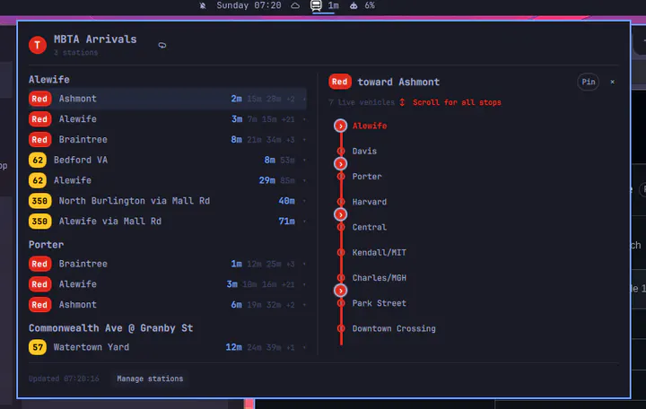Click the 350 badge beside North Burlington

tap(40, 201)
